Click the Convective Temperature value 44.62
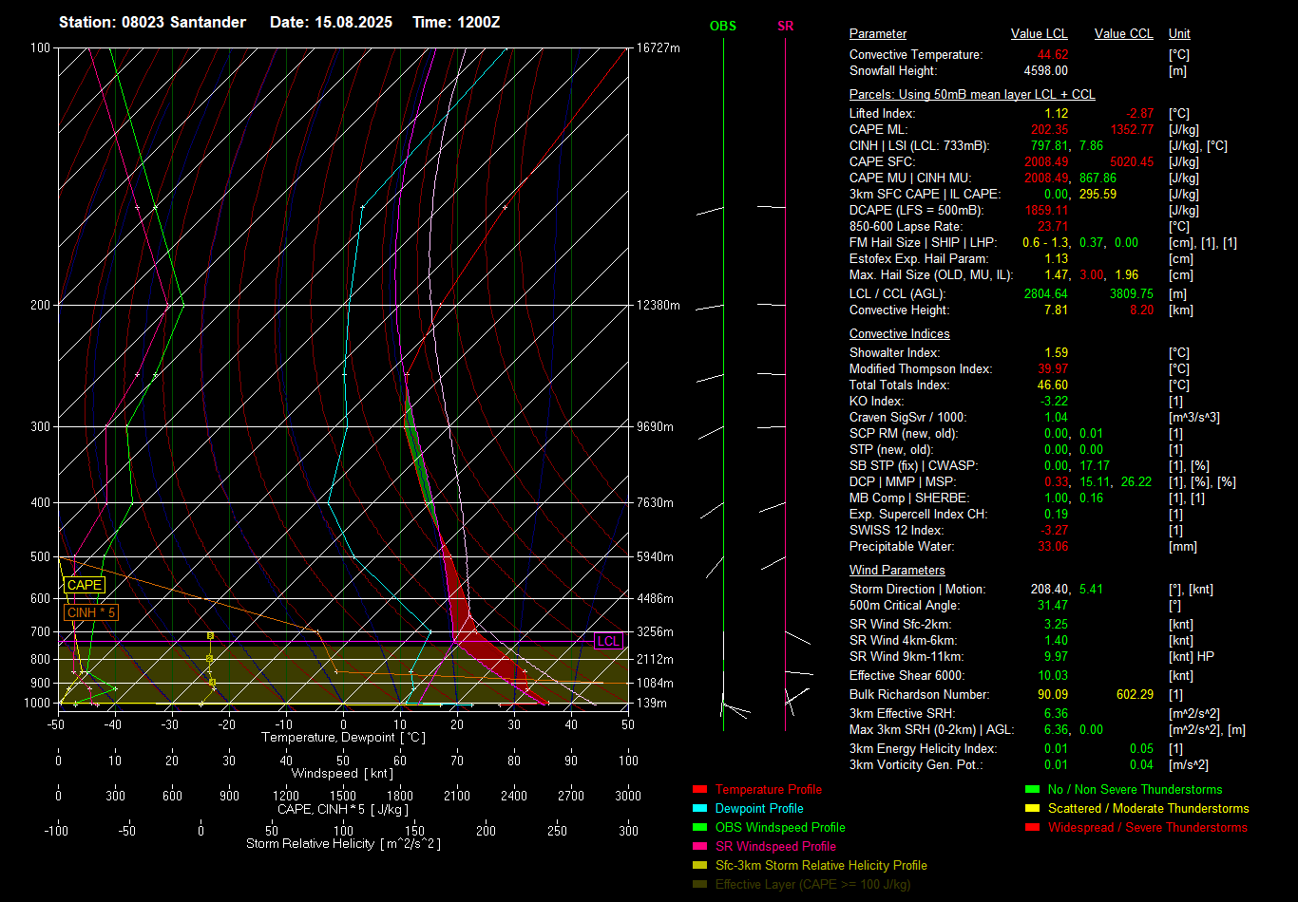 pos(1053,55)
